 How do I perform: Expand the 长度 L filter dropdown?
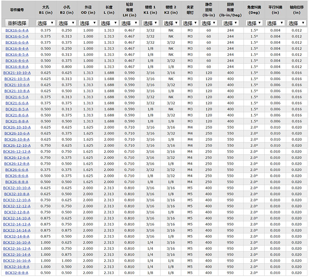pyautogui.click(x=109, y=23)
